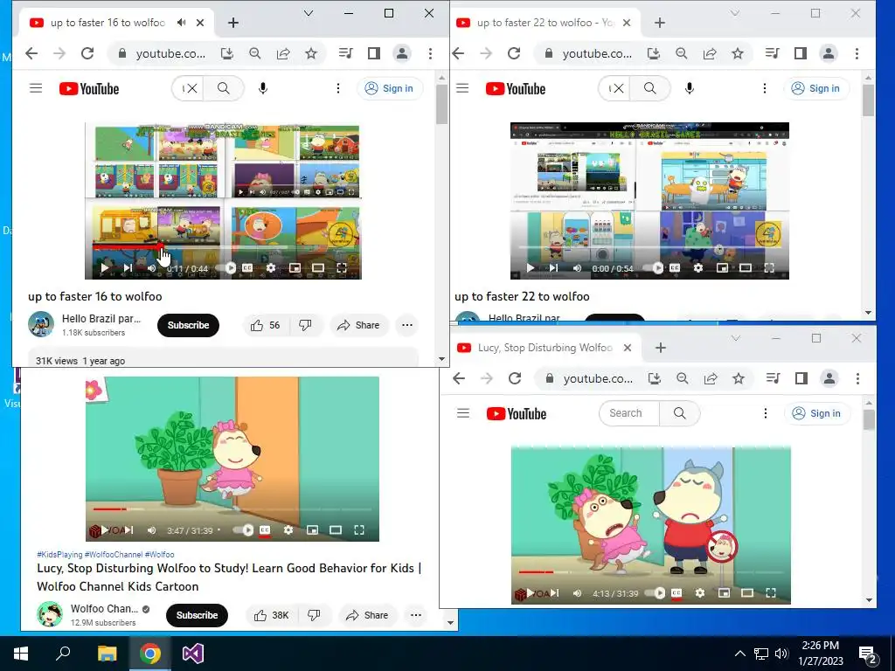Zoom icon in 'up to faster 16' address bar
This screenshot has height=671, width=895.
click(x=255, y=53)
